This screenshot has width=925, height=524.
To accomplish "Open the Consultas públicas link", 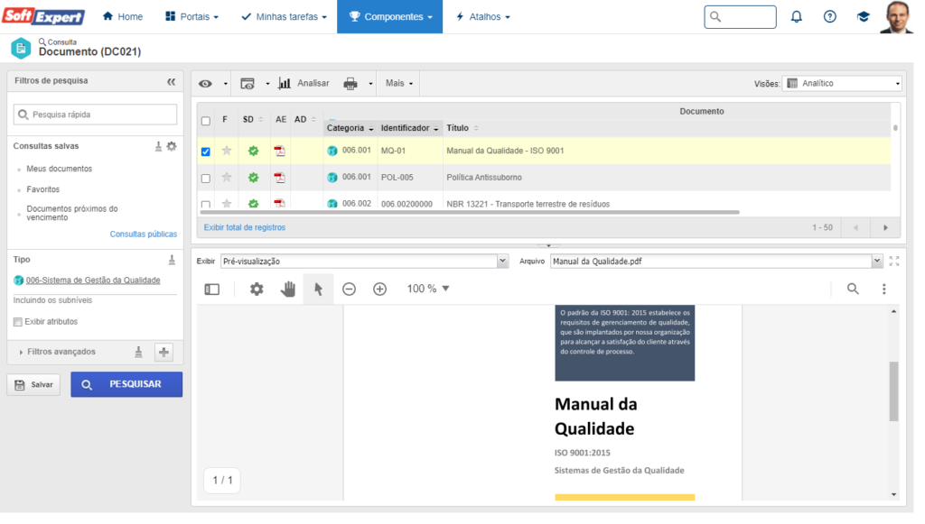I will point(143,234).
